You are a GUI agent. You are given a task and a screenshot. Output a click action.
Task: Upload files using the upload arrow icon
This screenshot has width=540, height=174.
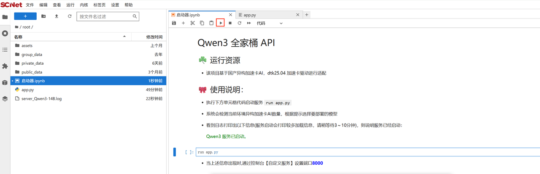coord(57,16)
